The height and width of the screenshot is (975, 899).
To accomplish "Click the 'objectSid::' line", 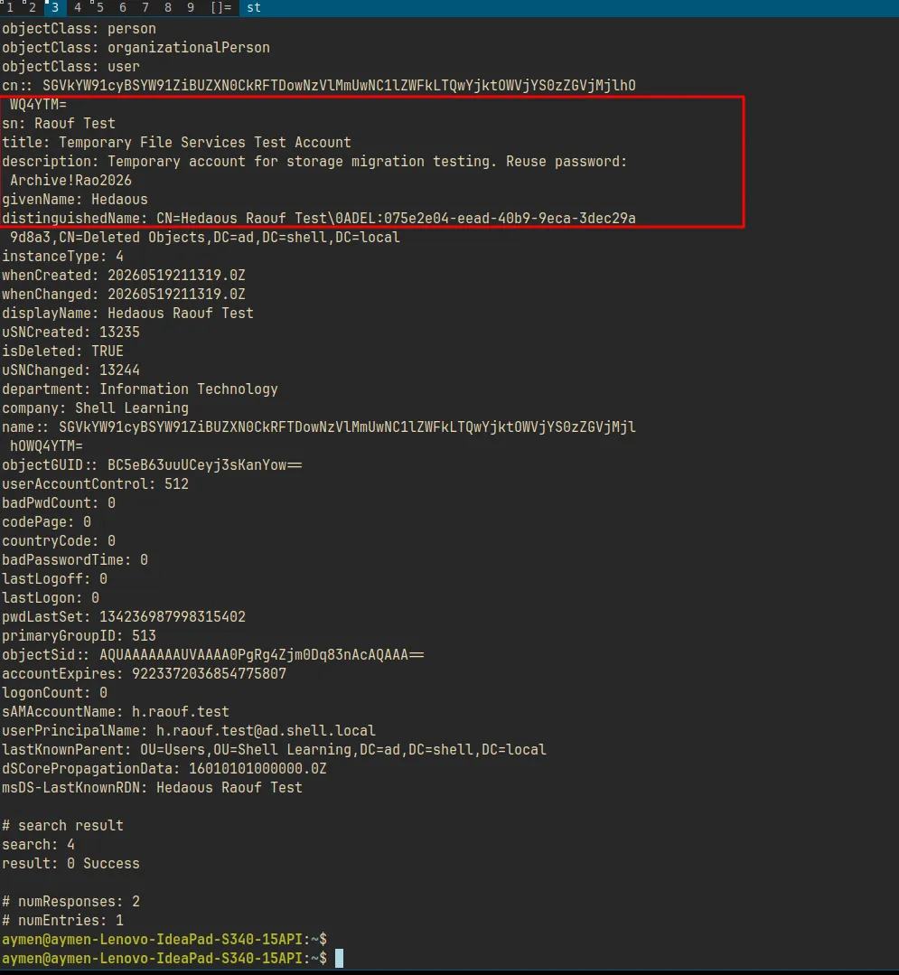I will (213, 655).
